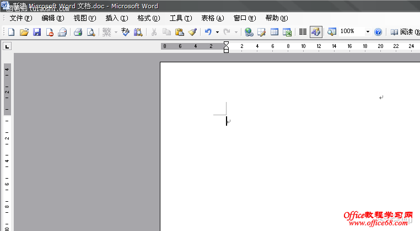Screen dimensions: 420x231
Task: Open a file with the Open folder icon
Action: point(24,32)
